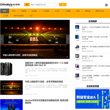This screenshot has width=110, height=110.
Task: Focus the search keyword input field
Action: [x=44, y=5]
